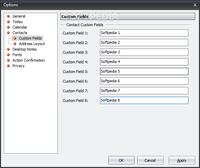Screen dimensions: 200x168
Task: Click the red bullet icon beside General
Action: point(8,16)
